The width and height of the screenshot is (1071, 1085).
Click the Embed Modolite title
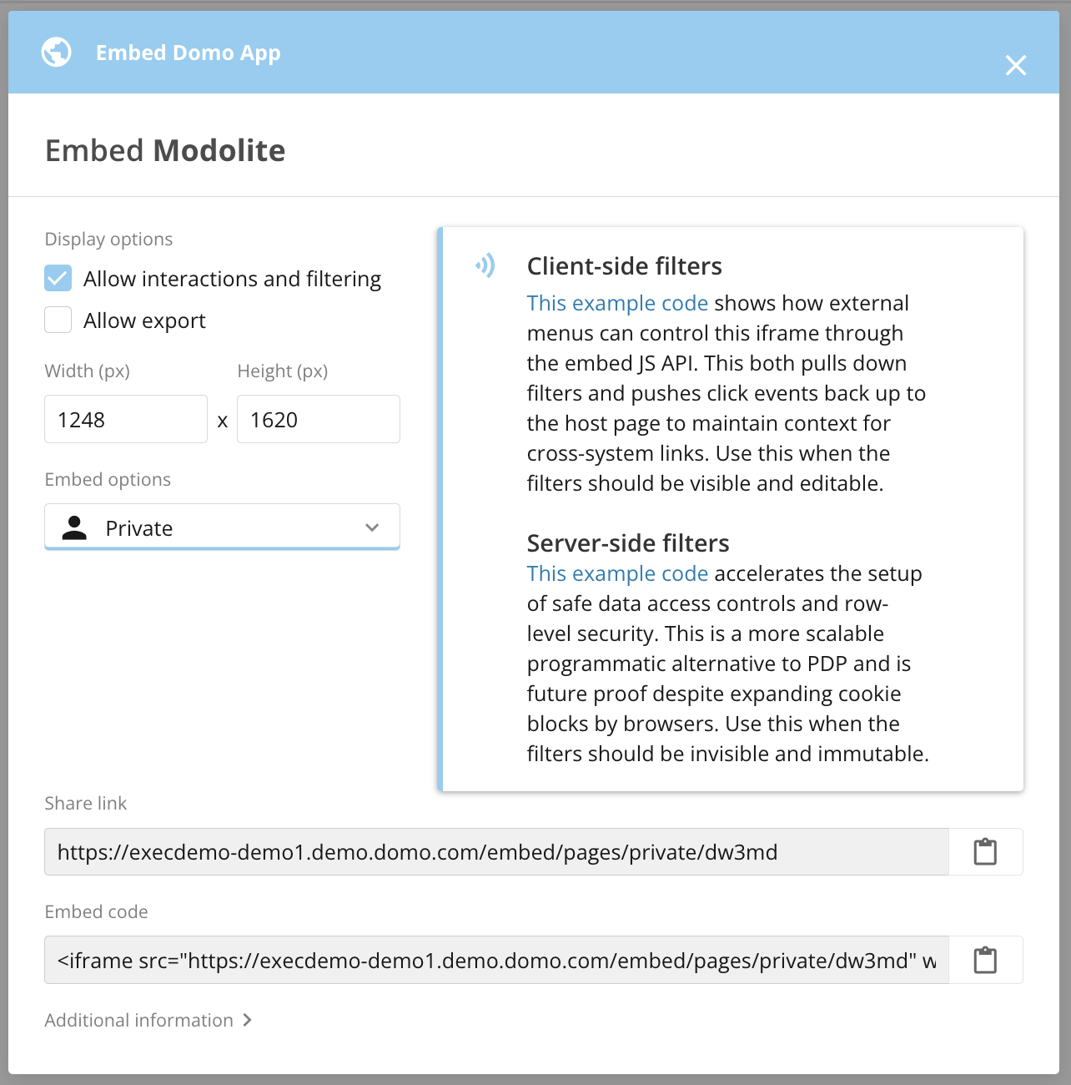click(x=165, y=150)
